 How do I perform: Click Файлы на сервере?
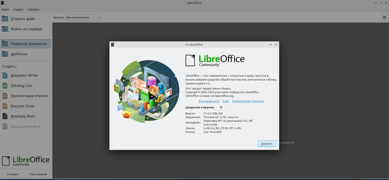tap(26, 29)
